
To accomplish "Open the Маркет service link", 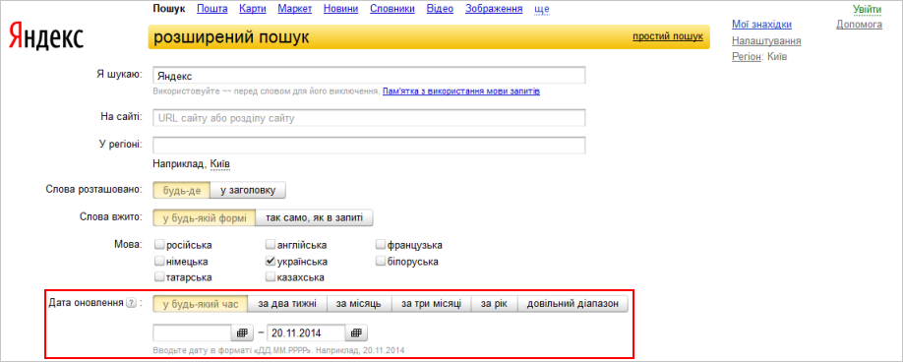I will [x=295, y=9].
